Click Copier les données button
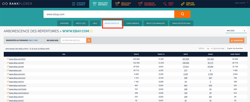Screen dimensions: 250x102 235,48
